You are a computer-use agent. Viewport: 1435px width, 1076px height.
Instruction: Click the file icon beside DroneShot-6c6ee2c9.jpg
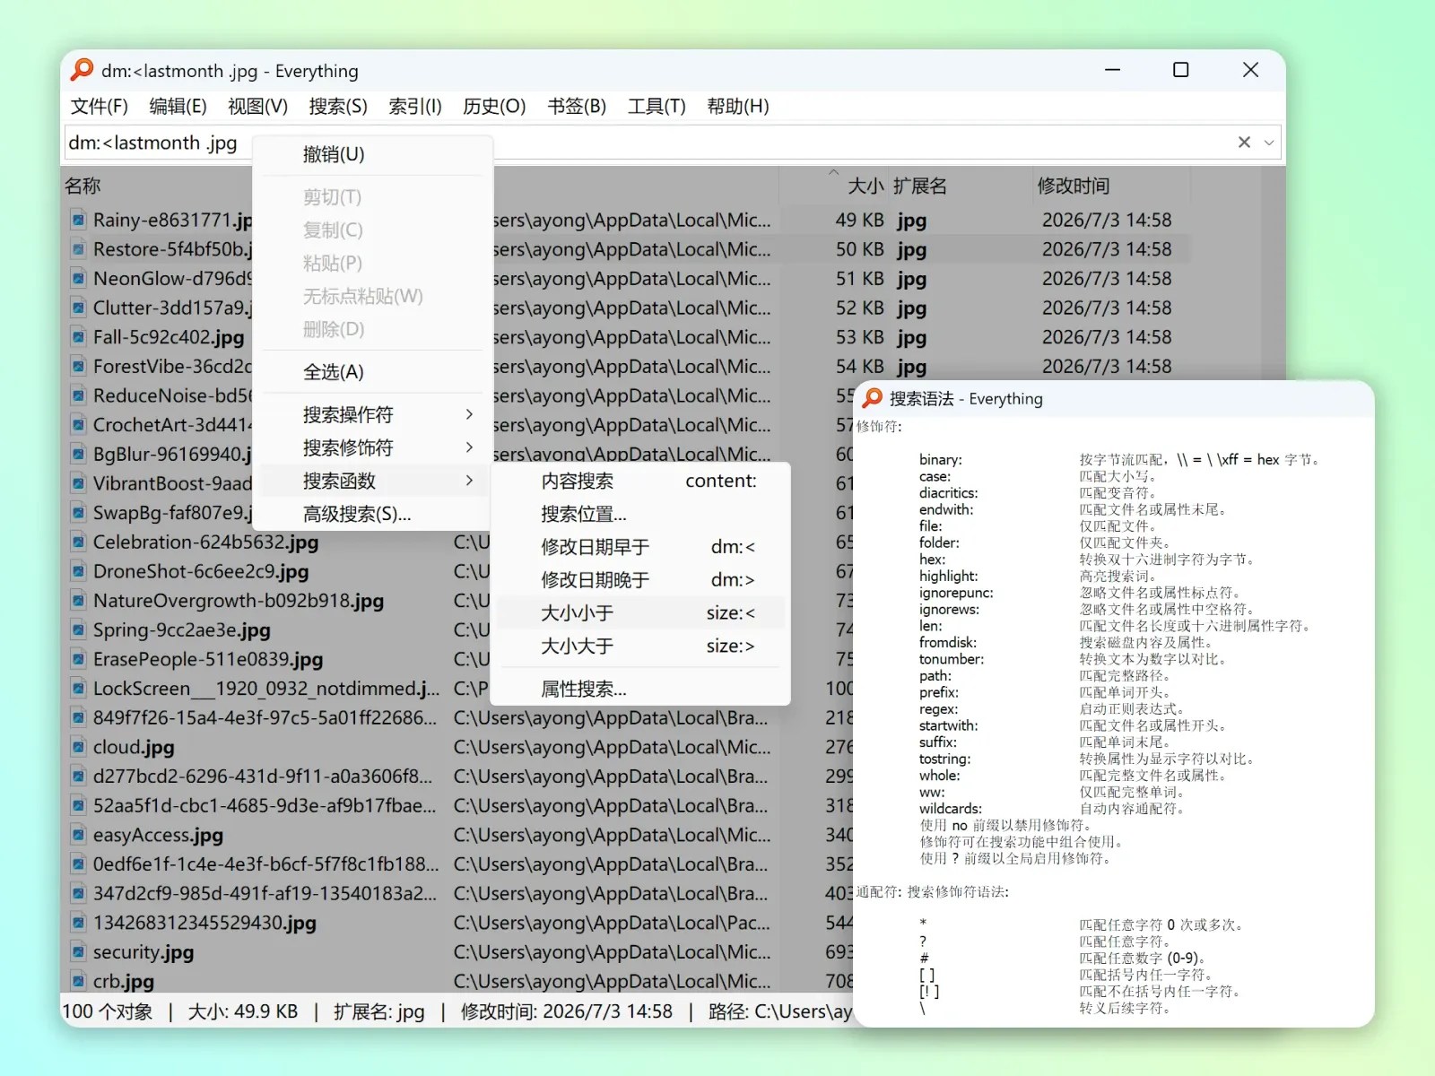click(x=79, y=571)
